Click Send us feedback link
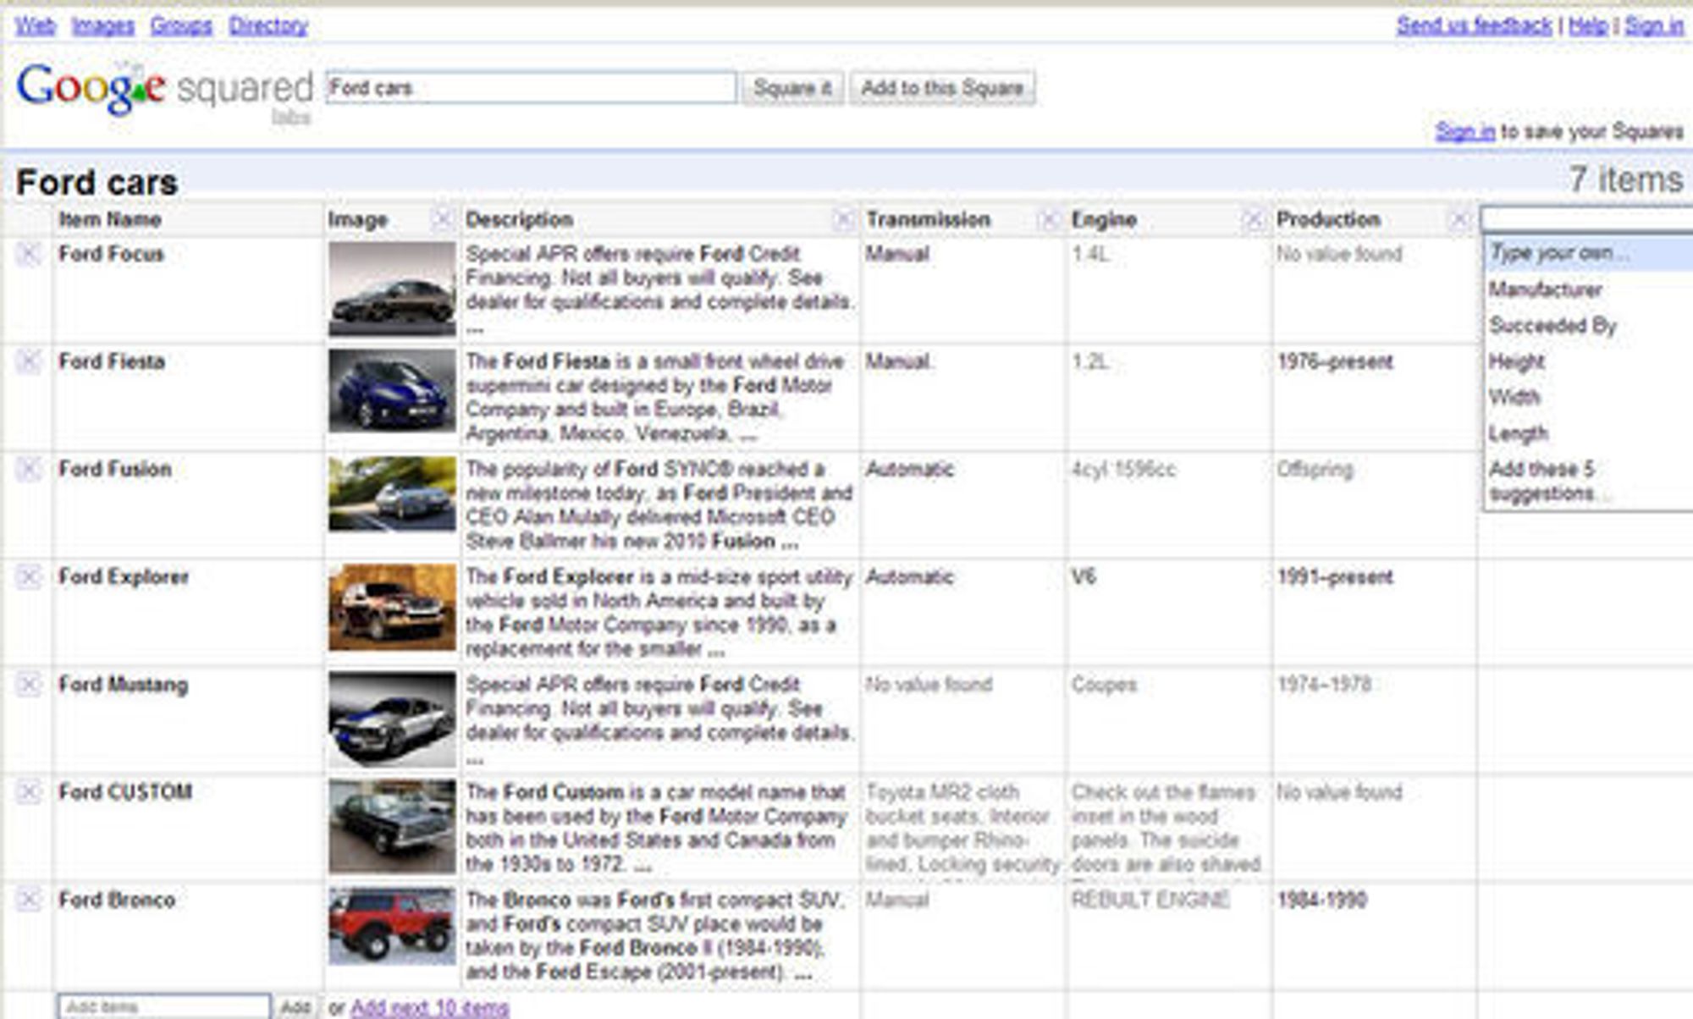 pyautogui.click(x=1474, y=25)
